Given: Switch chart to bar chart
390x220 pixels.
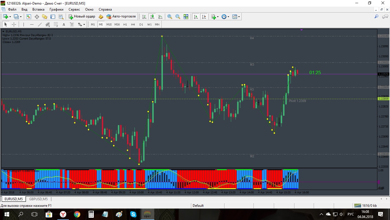Looking at the screenshot, I should coord(144,17).
